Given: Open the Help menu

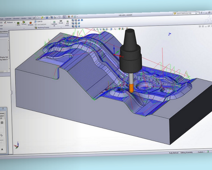Looking at the screenshot, I should pos(30,18).
